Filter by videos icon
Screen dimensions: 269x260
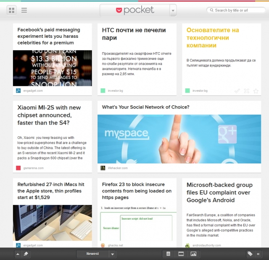181,254
